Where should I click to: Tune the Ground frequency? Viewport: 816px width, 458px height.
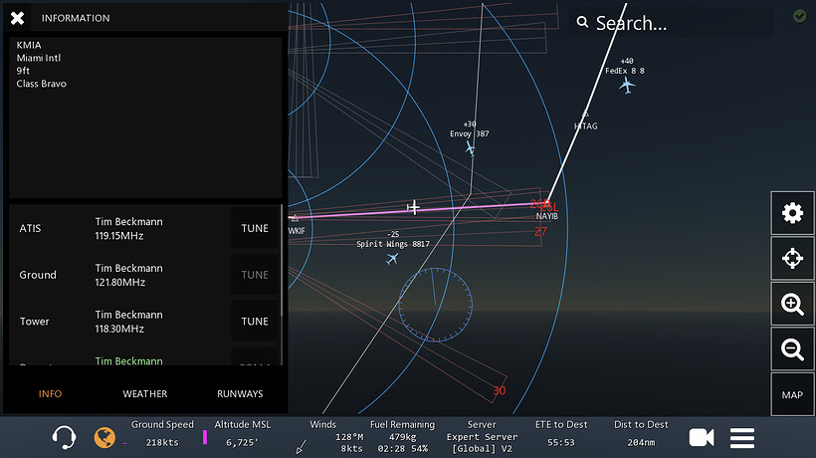point(255,274)
